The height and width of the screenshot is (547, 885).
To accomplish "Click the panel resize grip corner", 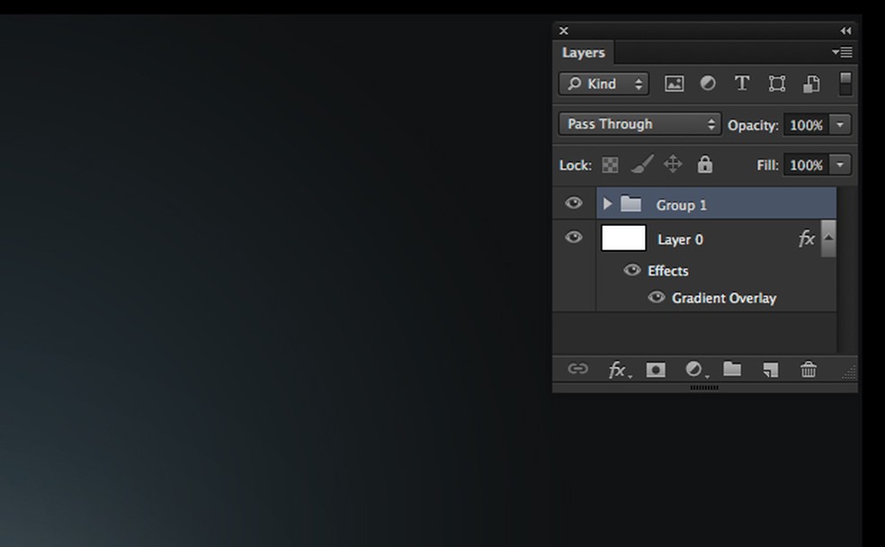I will [849, 372].
